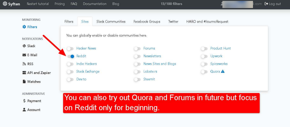Enable the Forums toggle

137,49
